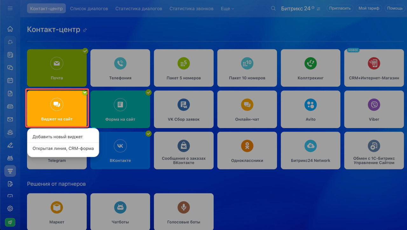Open the Телефония tile
Viewport: 407px width, 230px height.
click(120, 68)
